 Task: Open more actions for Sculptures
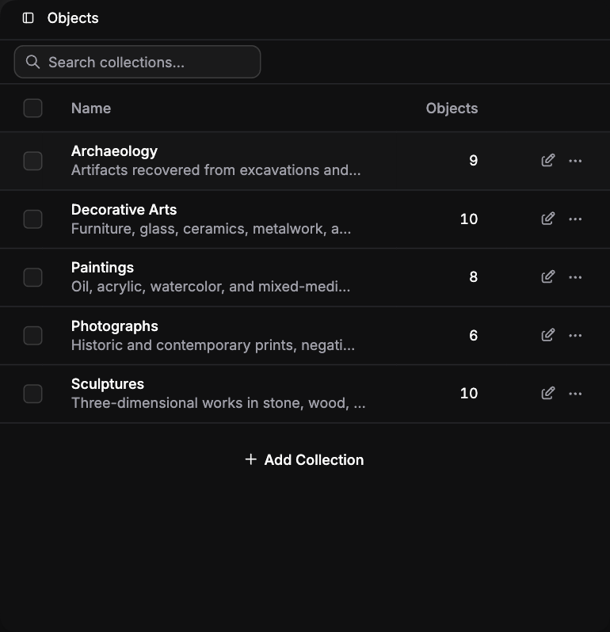pyautogui.click(x=575, y=394)
